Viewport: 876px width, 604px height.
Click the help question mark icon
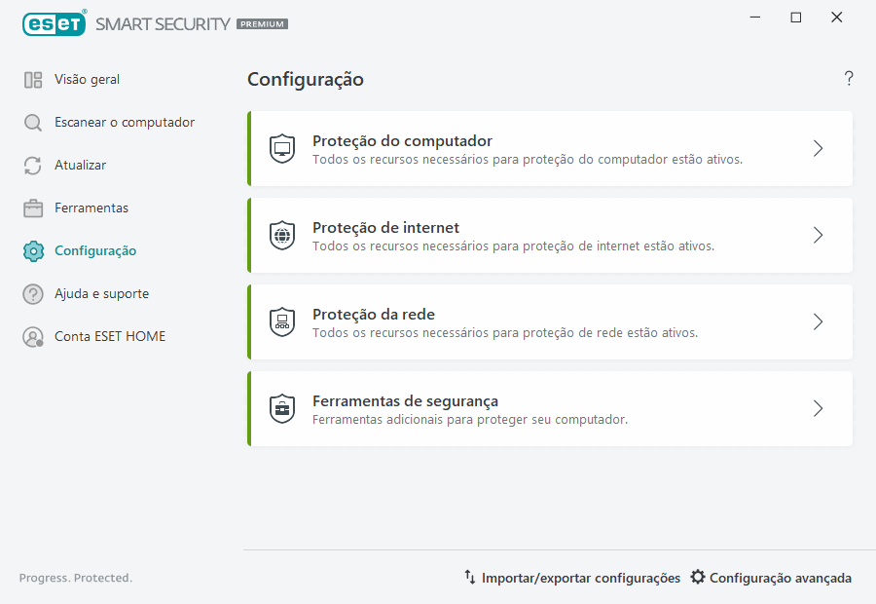point(848,79)
